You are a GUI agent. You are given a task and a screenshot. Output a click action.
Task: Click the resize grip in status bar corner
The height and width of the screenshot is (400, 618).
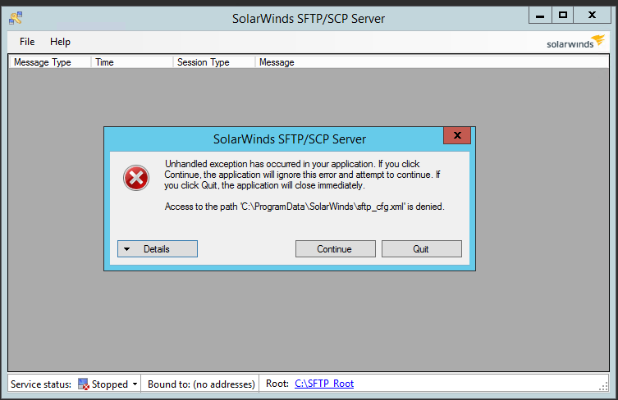pos(603,387)
